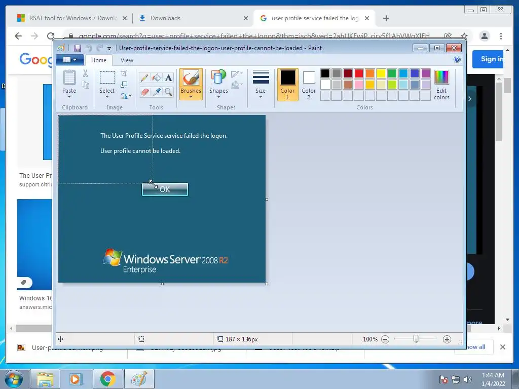Expand the Paste dropdown arrow
The width and height of the screenshot is (519, 389).
pyautogui.click(x=69, y=97)
